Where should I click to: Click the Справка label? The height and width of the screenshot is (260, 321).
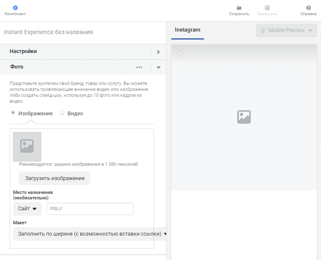point(308,14)
